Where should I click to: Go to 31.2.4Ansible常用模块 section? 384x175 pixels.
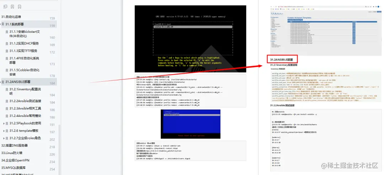pos(26,116)
